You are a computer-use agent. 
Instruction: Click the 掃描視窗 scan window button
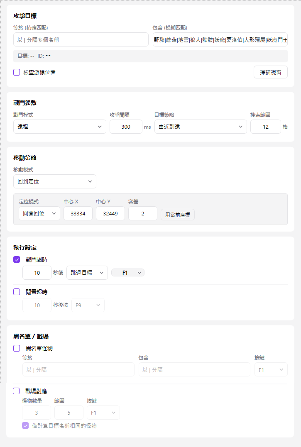(x=270, y=72)
